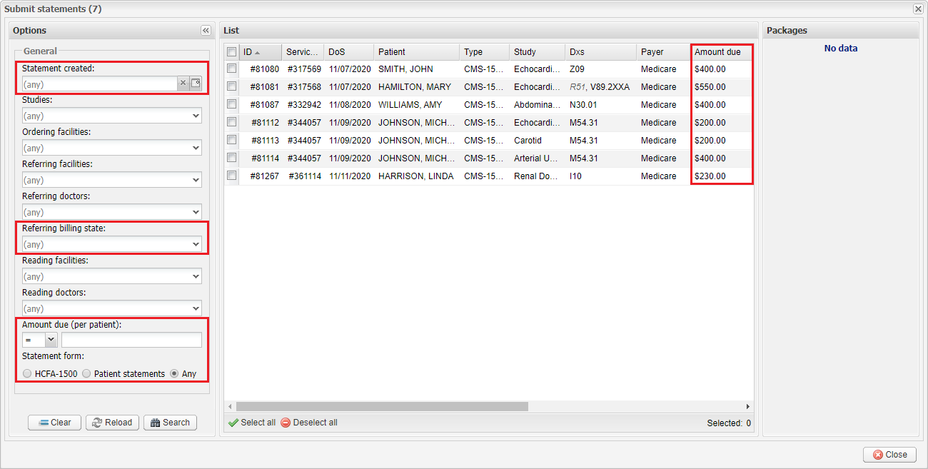Click the I10 diagnosis cell
928x469 pixels.
601,176
